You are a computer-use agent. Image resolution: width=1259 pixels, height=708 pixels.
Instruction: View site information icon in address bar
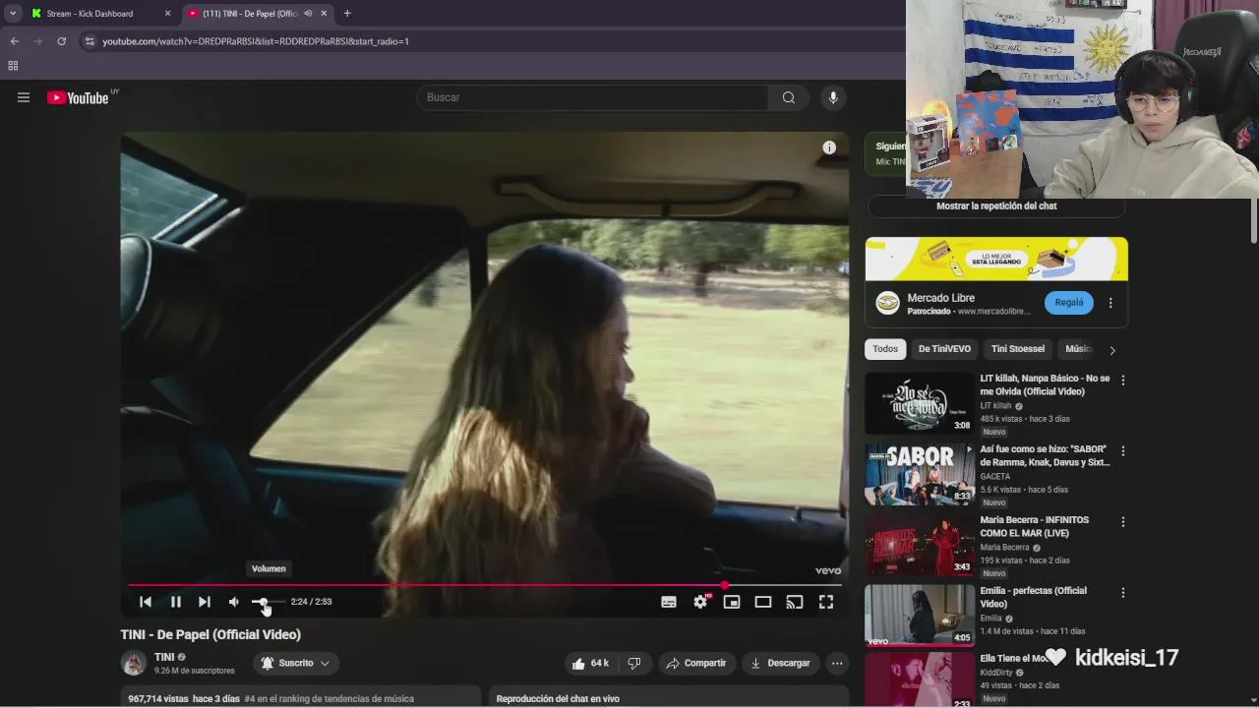[90, 41]
